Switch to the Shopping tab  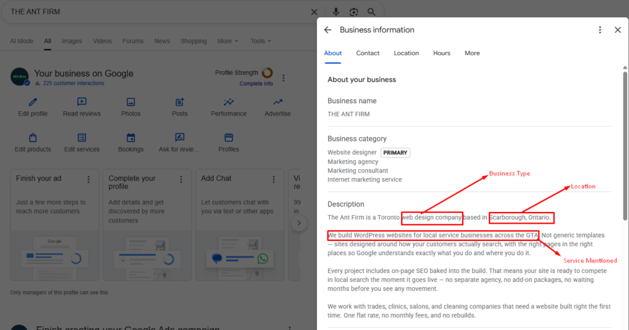pyautogui.click(x=193, y=41)
